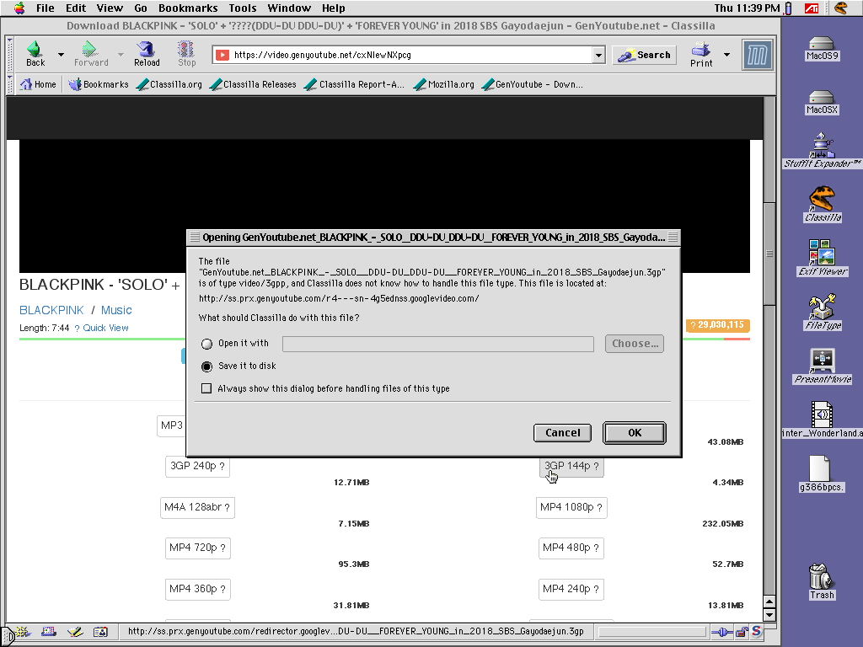Open the Mail component icon in status bar
The image size is (863, 647).
48,632
